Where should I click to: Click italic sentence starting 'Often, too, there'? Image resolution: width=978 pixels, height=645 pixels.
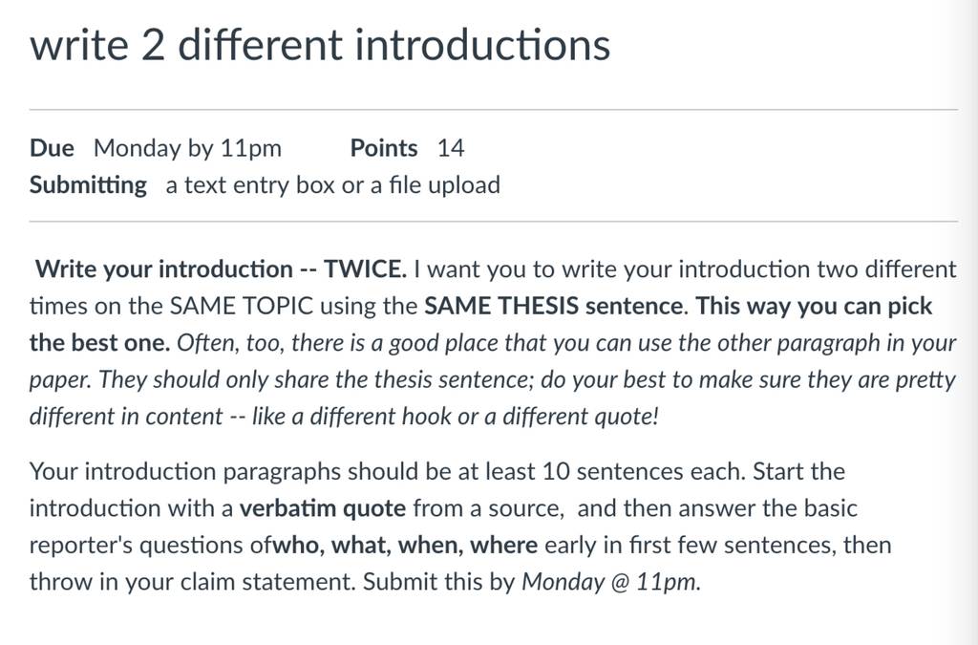tap(566, 343)
